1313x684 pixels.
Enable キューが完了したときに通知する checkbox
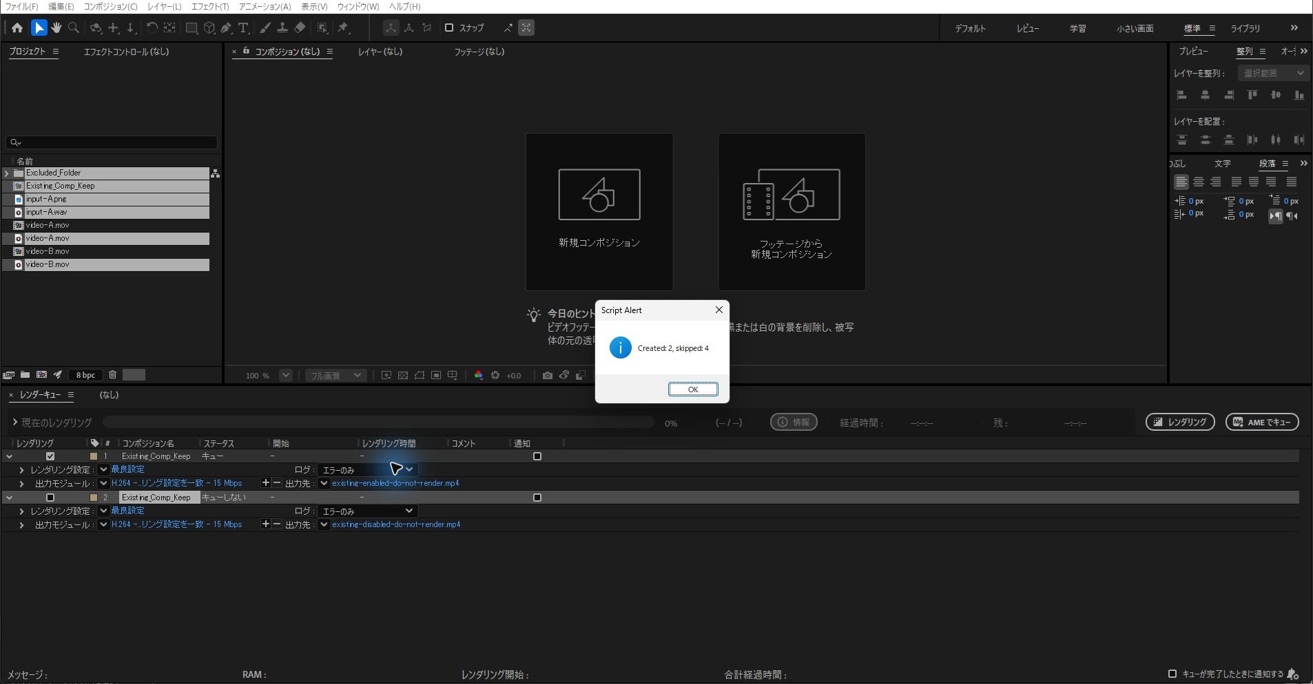pyautogui.click(x=1172, y=674)
